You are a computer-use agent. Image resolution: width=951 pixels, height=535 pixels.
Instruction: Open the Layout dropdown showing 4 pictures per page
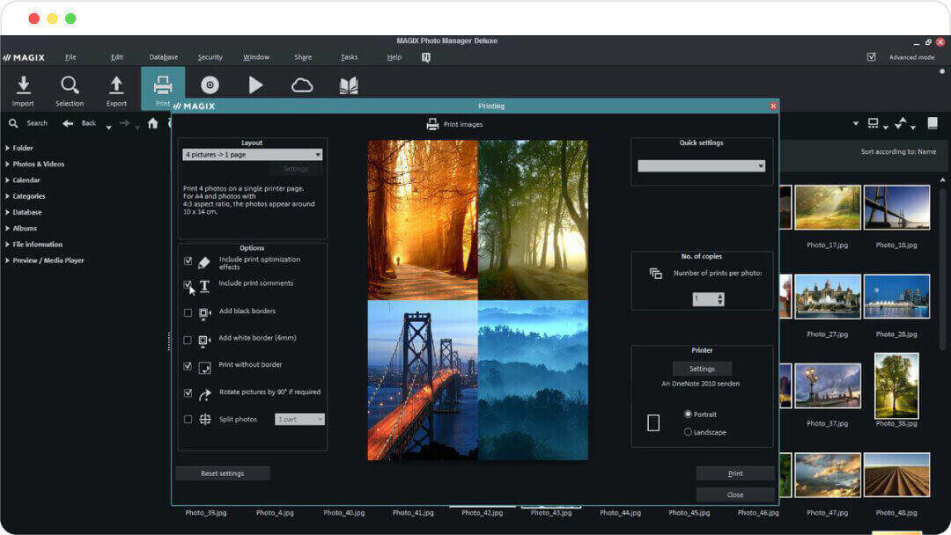point(252,154)
